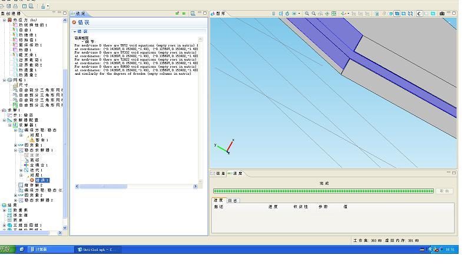The width and height of the screenshot is (471, 265).
Task: Take image snapshot with camera icon
Action: click(442, 13)
